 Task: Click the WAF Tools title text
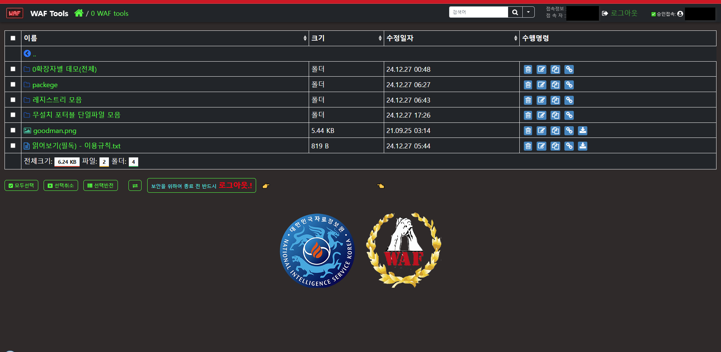coord(49,14)
